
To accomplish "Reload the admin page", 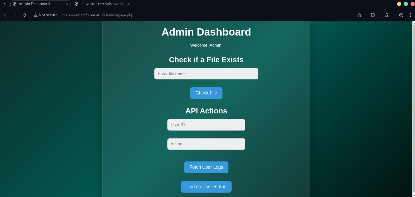I will [24, 15].
